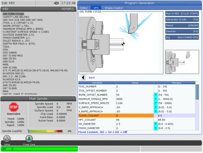Click the OD Turn Cycle illustration
Viewport: 203px width, 153px height.
tap(121, 43)
